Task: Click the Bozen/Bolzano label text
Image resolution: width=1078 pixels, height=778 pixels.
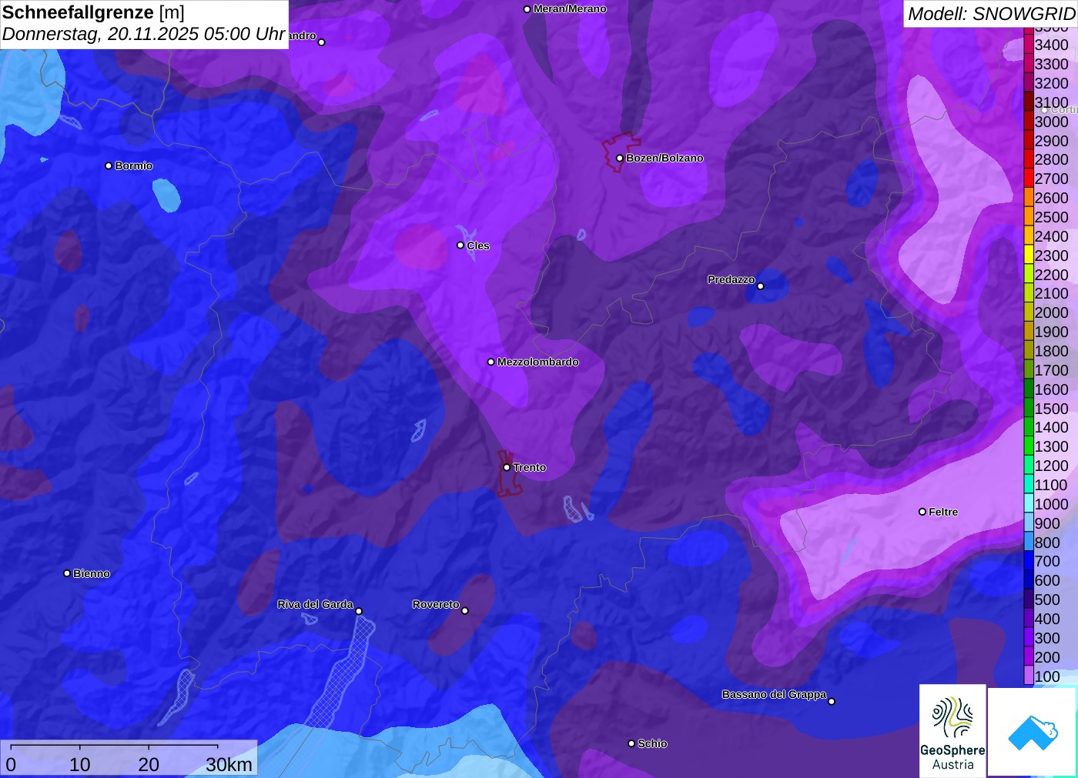Action: (665, 158)
